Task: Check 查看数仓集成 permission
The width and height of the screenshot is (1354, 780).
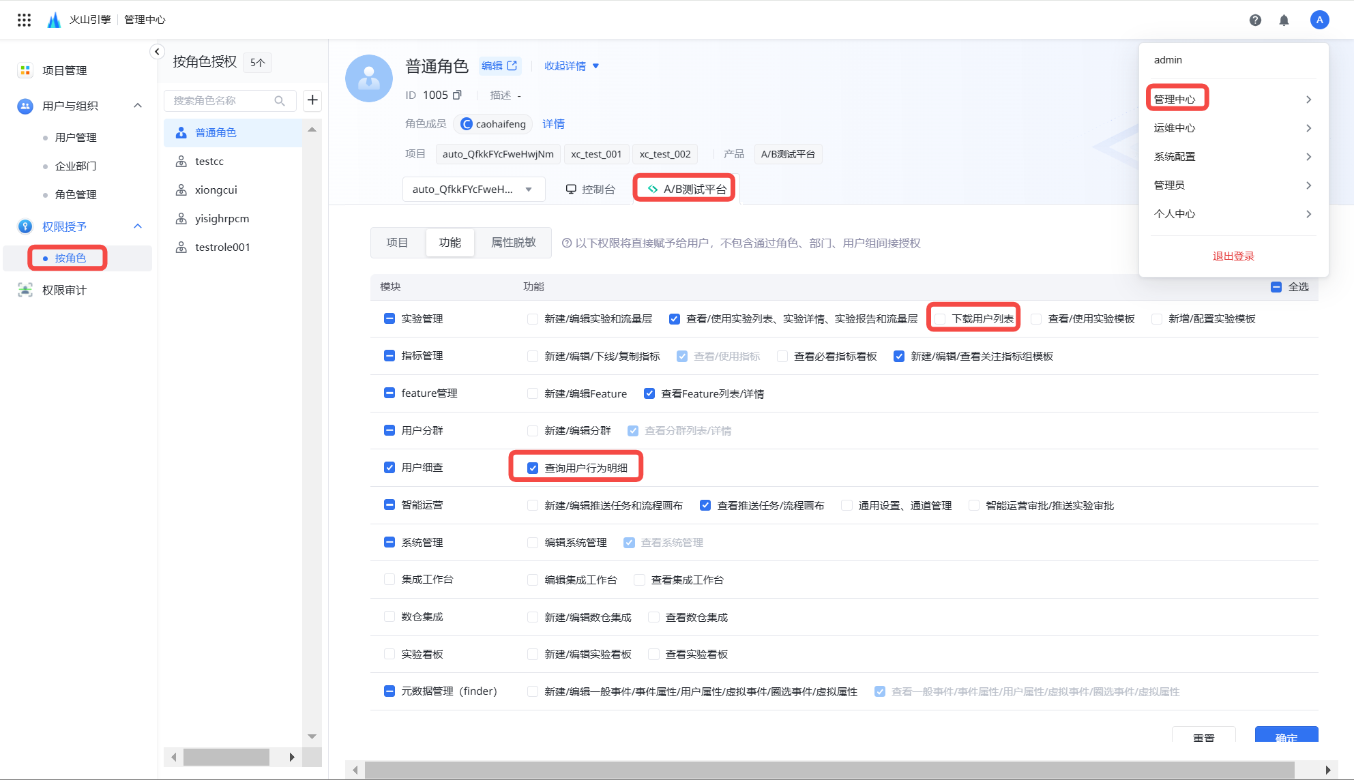Action: tap(653, 617)
